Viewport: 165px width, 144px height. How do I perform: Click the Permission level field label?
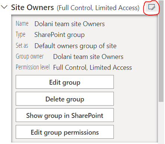point(33,67)
